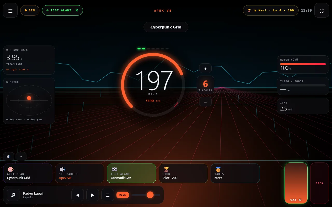Click the Motor Yükü load bar
This screenshot has height=207, width=332.
[303, 64]
